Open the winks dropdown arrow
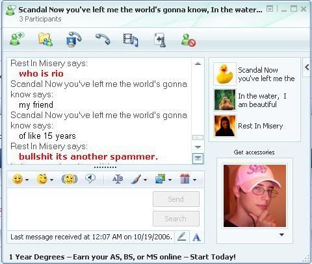Screen dimensions: 312x264 (x=52, y=180)
